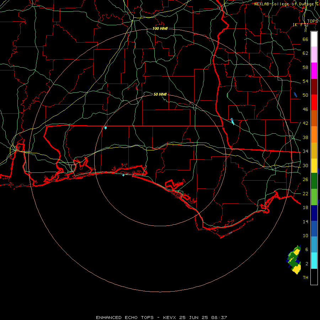Click the '2' legend value
This screenshot has height=320, width=320.
pos(306,264)
